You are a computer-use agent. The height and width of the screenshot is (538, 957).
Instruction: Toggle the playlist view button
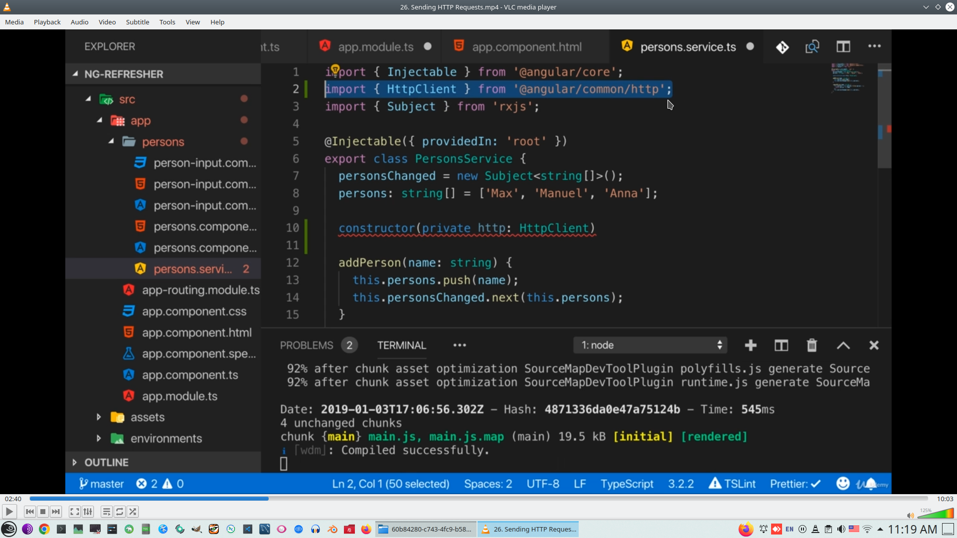point(106,512)
